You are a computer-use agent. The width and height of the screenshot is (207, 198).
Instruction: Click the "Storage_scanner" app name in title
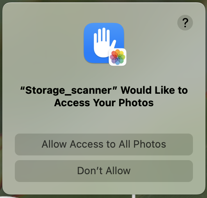coord(69,91)
